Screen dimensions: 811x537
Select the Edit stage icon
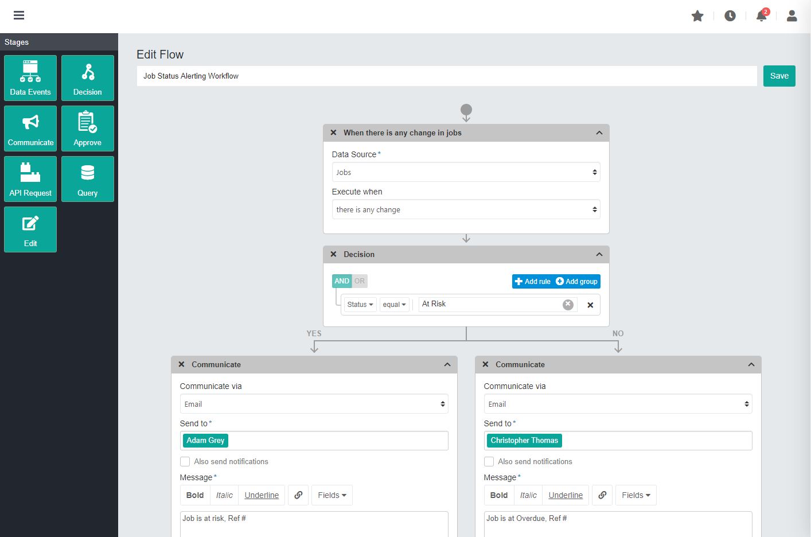pos(30,229)
